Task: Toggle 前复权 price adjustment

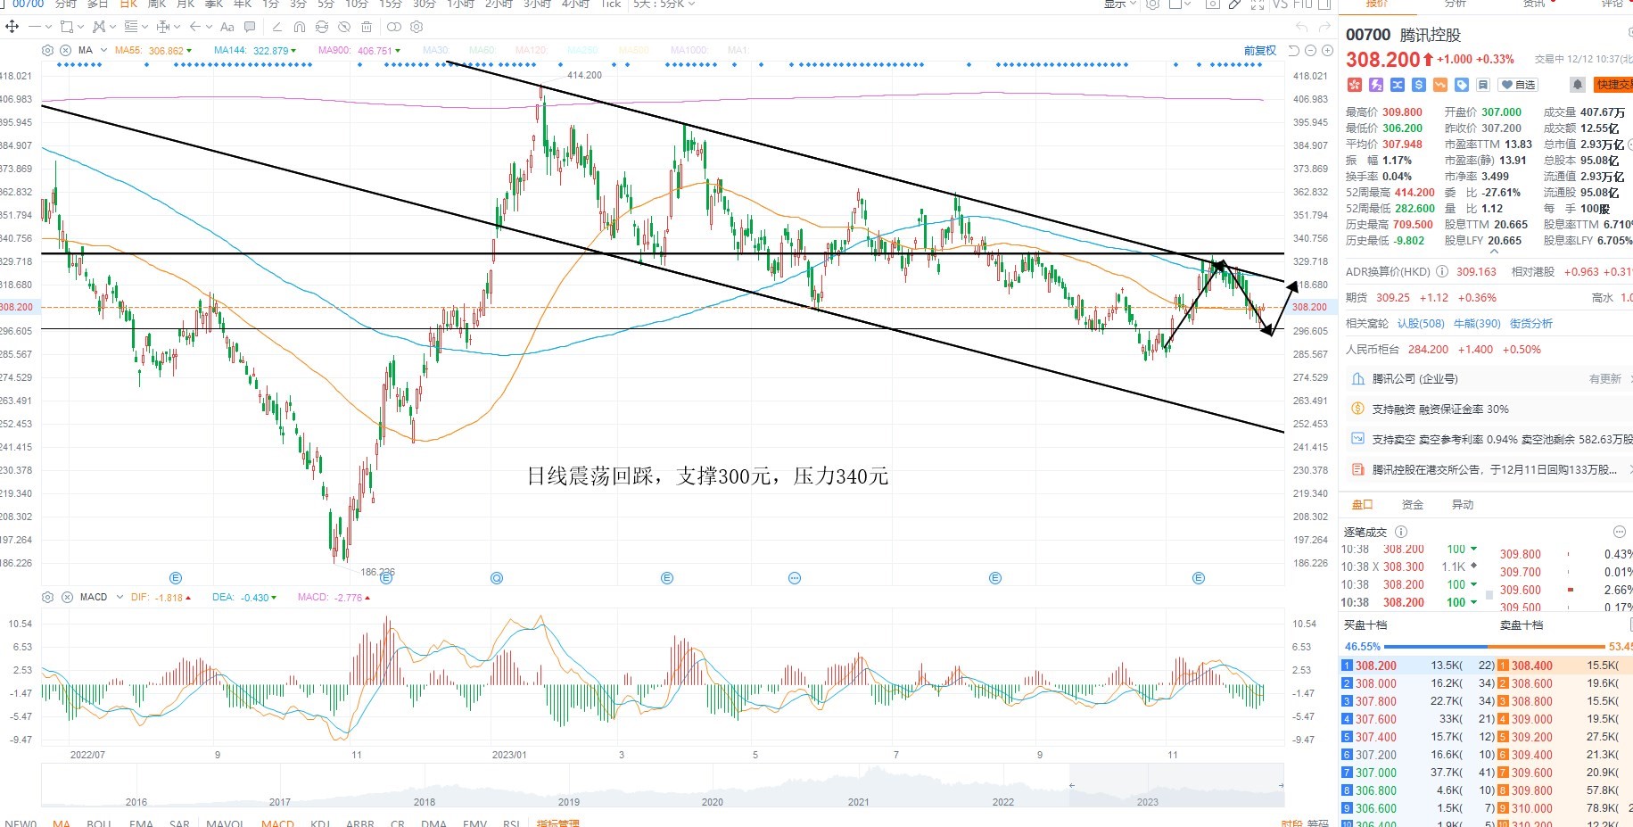Action: point(1260,51)
